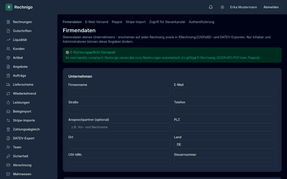Click the Firmendaten page heading
This screenshot has height=179, width=287.
coord(79,30)
